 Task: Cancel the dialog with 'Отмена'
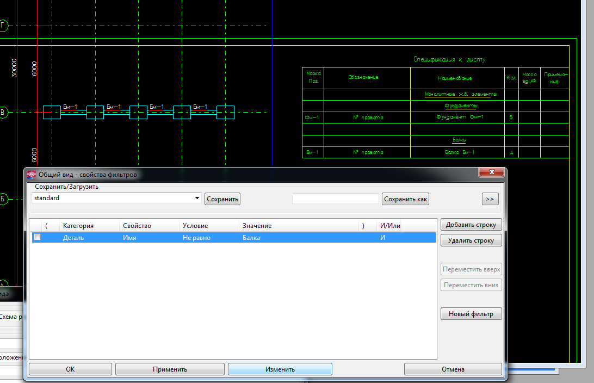(x=453, y=369)
